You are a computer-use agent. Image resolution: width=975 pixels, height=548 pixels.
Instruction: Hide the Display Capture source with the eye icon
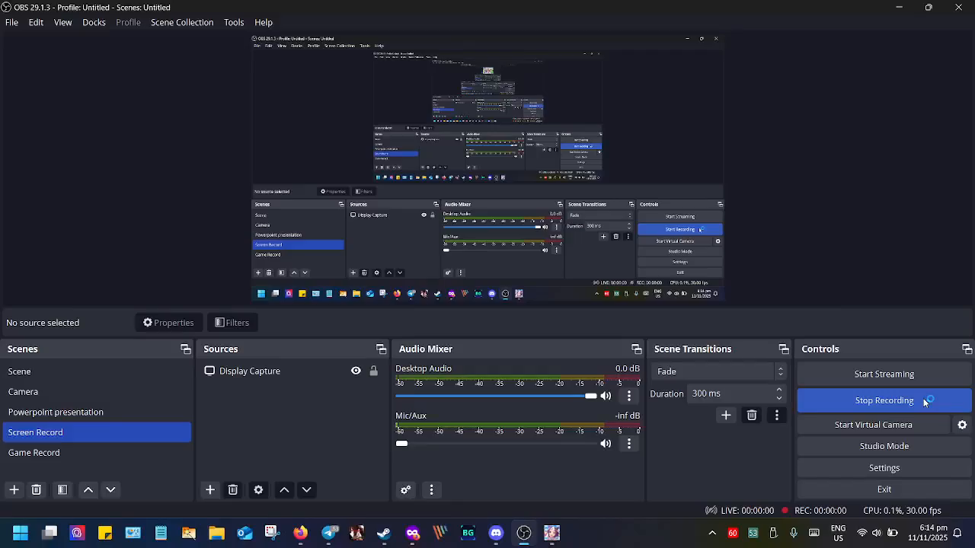[x=356, y=371]
